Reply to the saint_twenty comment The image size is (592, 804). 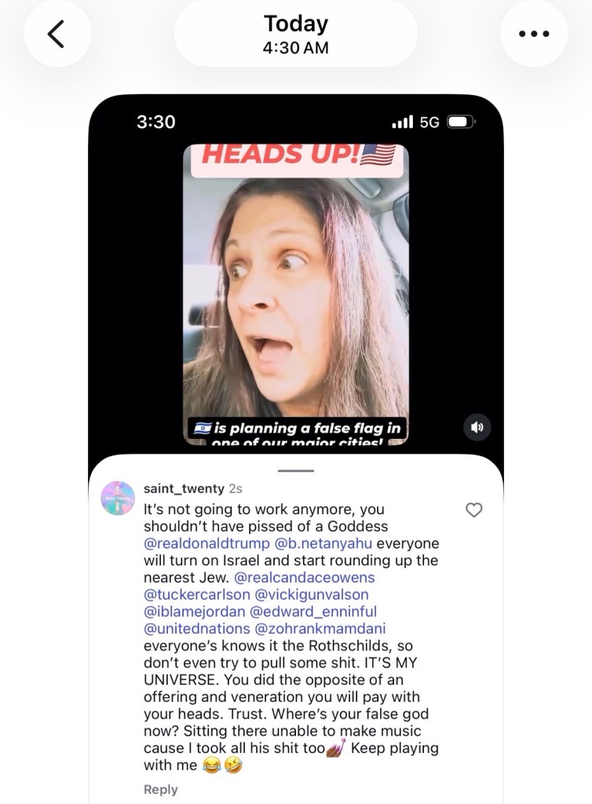tap(160, 789)
